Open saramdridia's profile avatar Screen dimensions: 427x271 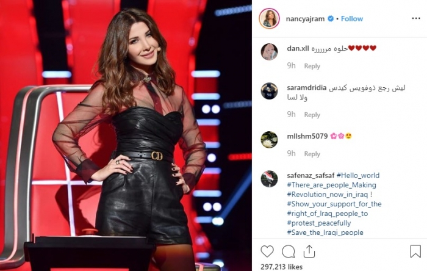coord(270,91)
